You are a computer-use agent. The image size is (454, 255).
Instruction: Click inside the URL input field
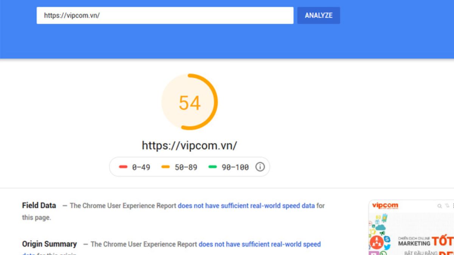pyautogui.click(x=165, y=15)
